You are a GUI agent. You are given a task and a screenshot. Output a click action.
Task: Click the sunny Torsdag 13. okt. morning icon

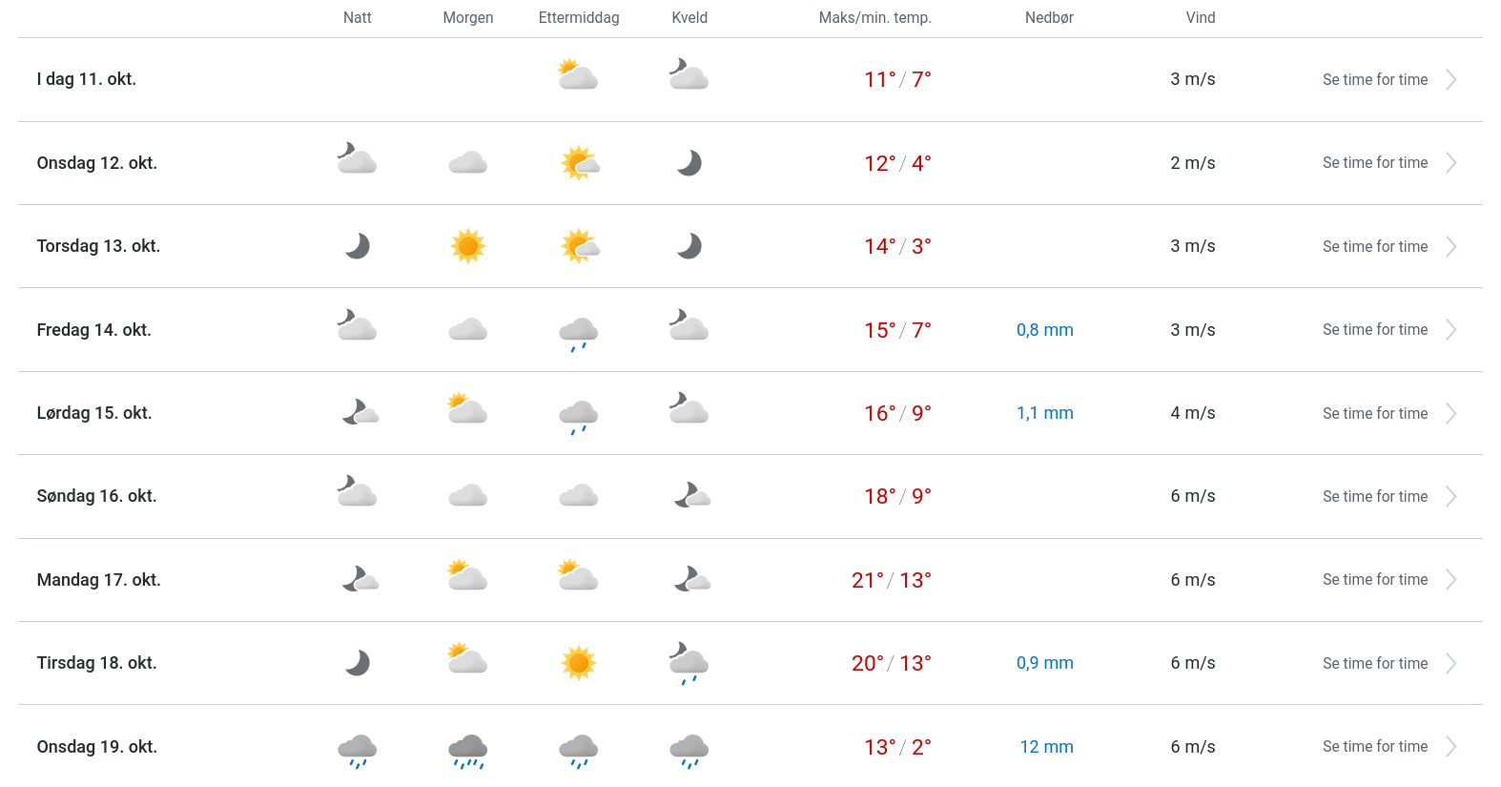(x=467, y=246)
